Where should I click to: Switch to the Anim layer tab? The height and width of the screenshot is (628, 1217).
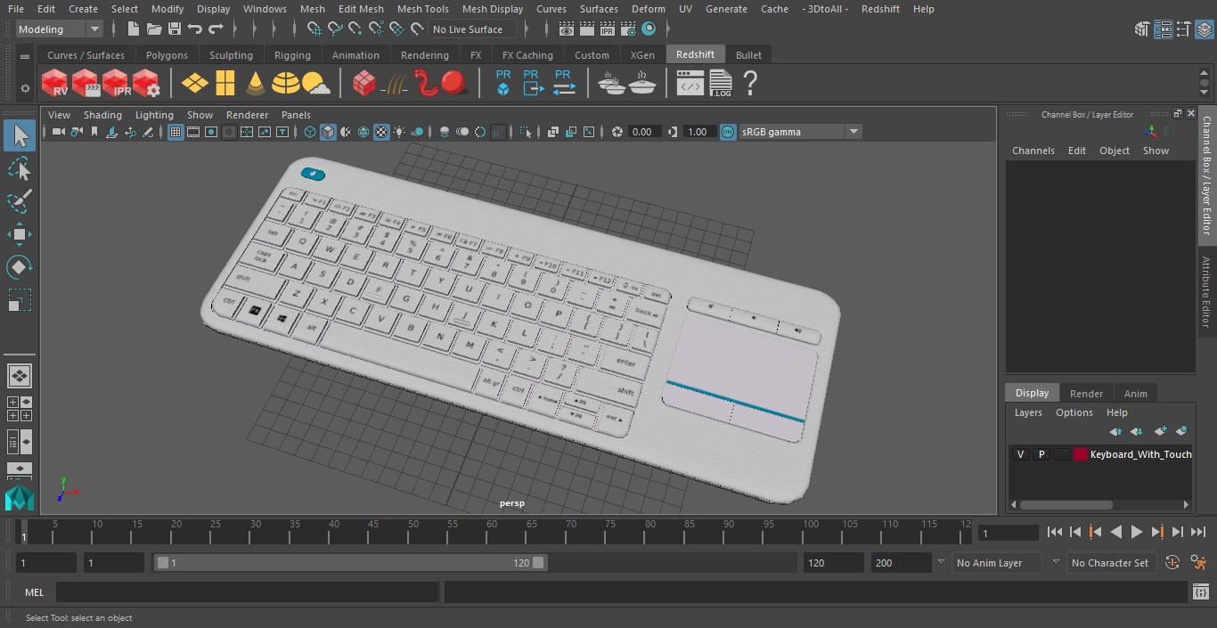(1135, 394)
